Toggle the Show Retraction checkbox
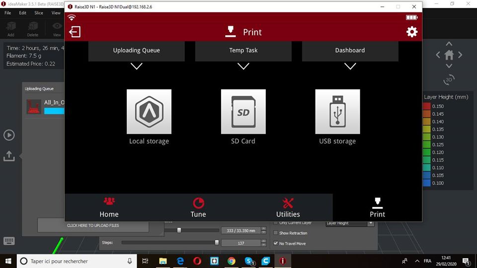Viewport: 477px width, 268px height. pyautogui.click(x=276, y=233)
